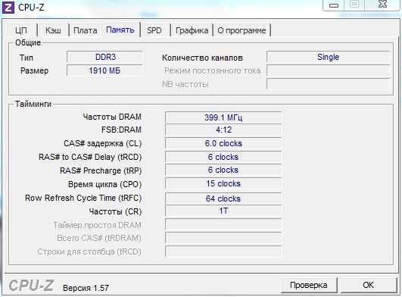The height and width of the screenshot is (297, 402).
Task: Click the empty NB частоты field
Action: coord(328,84)
